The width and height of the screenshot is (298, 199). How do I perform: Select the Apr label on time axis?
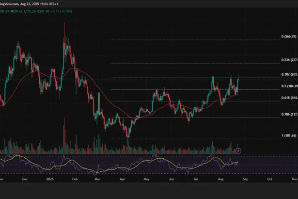[122, 179]
